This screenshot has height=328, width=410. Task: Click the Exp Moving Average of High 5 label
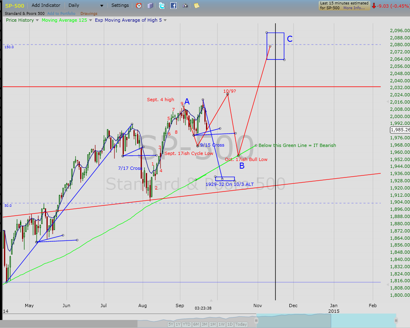[x=128, y=20]
